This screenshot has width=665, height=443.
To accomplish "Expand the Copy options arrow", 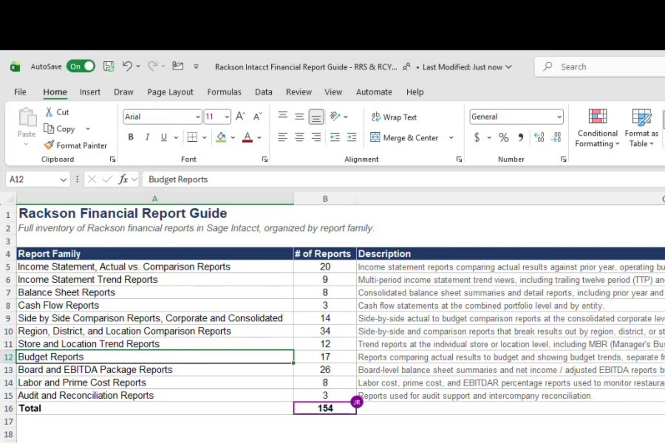I will [x=88, y=129].
